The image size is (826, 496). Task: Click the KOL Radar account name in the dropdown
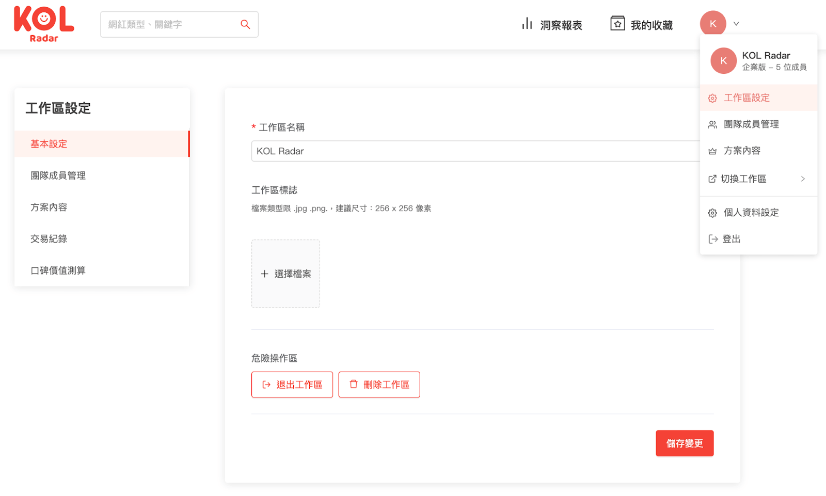[x=766, y=55]
